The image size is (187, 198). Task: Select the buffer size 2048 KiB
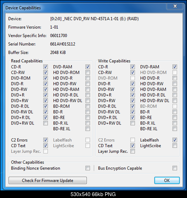click(58, 52)
